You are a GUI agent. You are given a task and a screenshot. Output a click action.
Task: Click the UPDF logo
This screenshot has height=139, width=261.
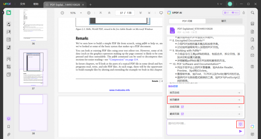click(x=7, y=4)
